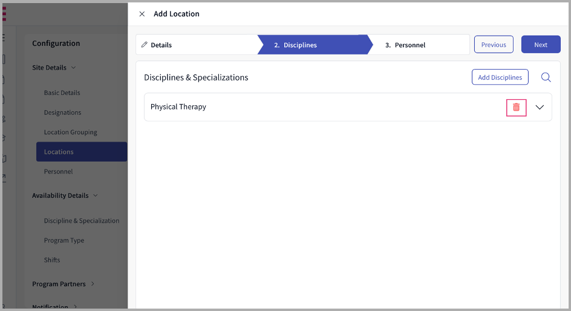The image size is (571, 311).
Task: Select Program Type in the sidebar
Action: pos(64,240)
